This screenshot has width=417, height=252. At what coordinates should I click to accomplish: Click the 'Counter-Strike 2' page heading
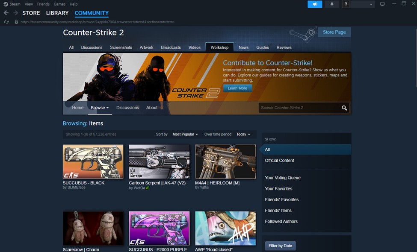pos(93,32)
